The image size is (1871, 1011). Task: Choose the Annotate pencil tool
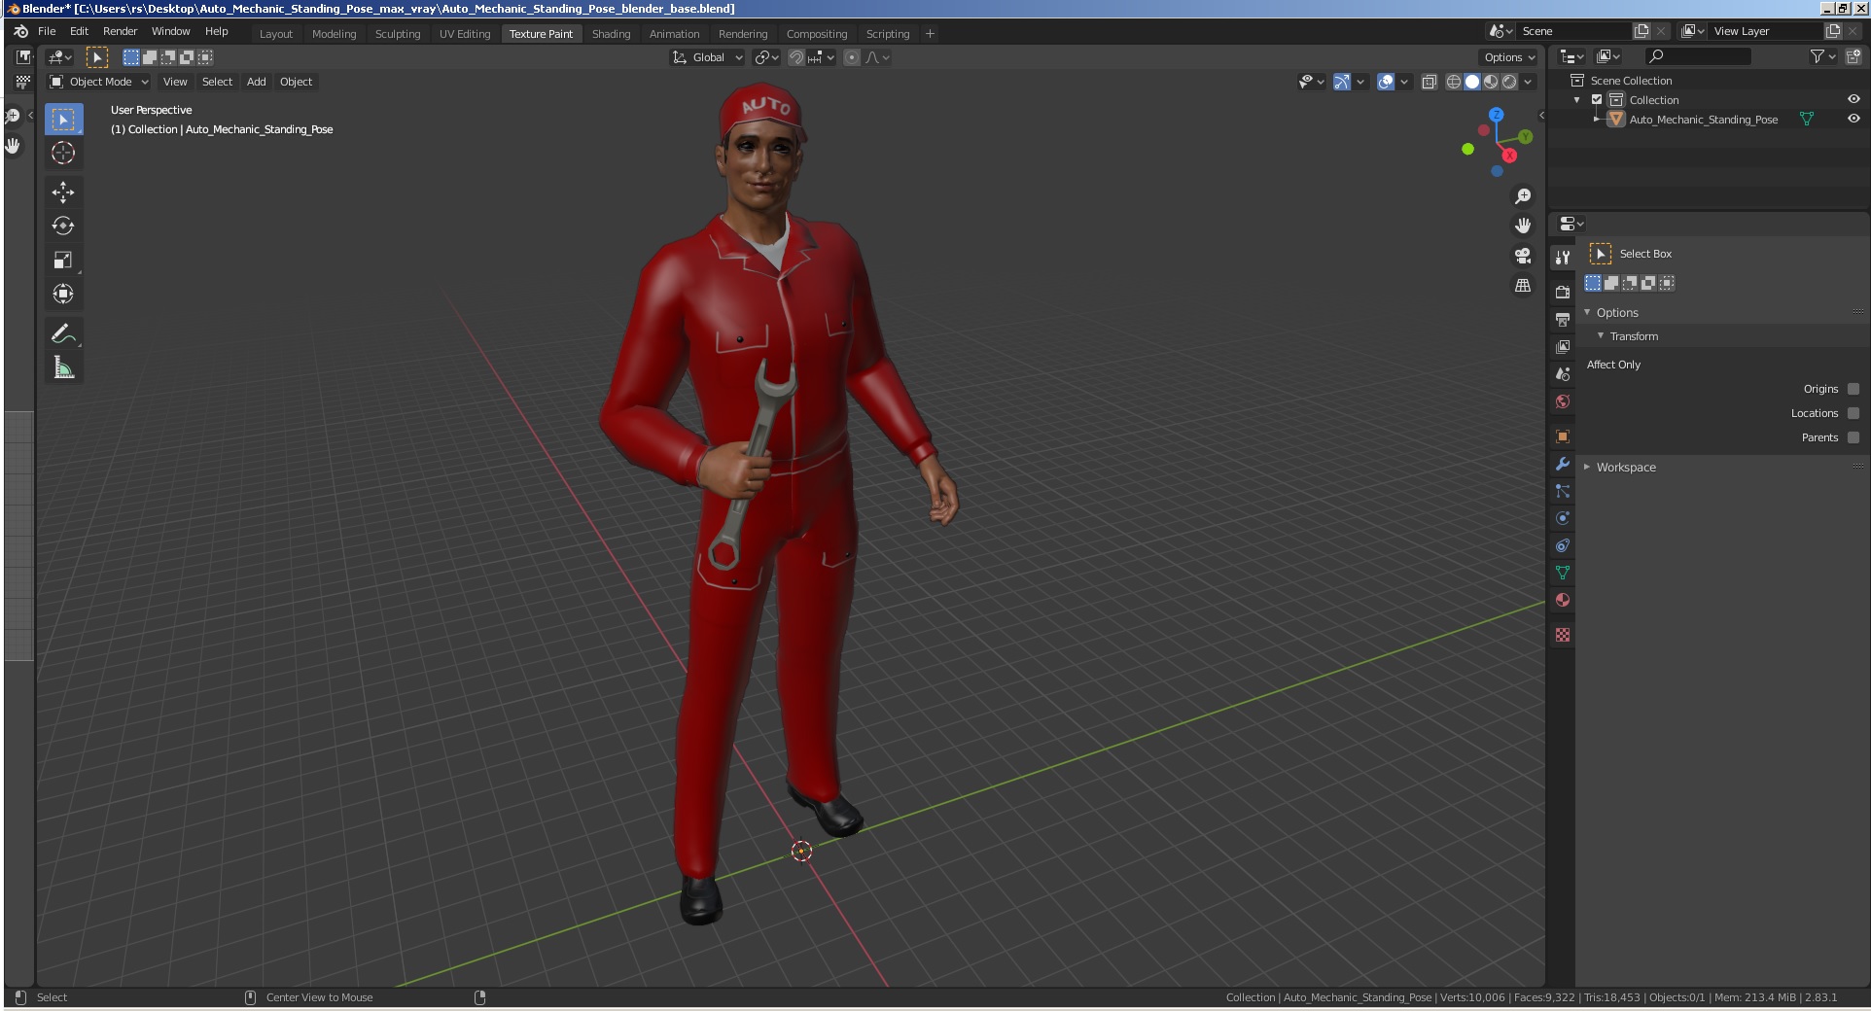pyautogui.click(x=63, y=333)
